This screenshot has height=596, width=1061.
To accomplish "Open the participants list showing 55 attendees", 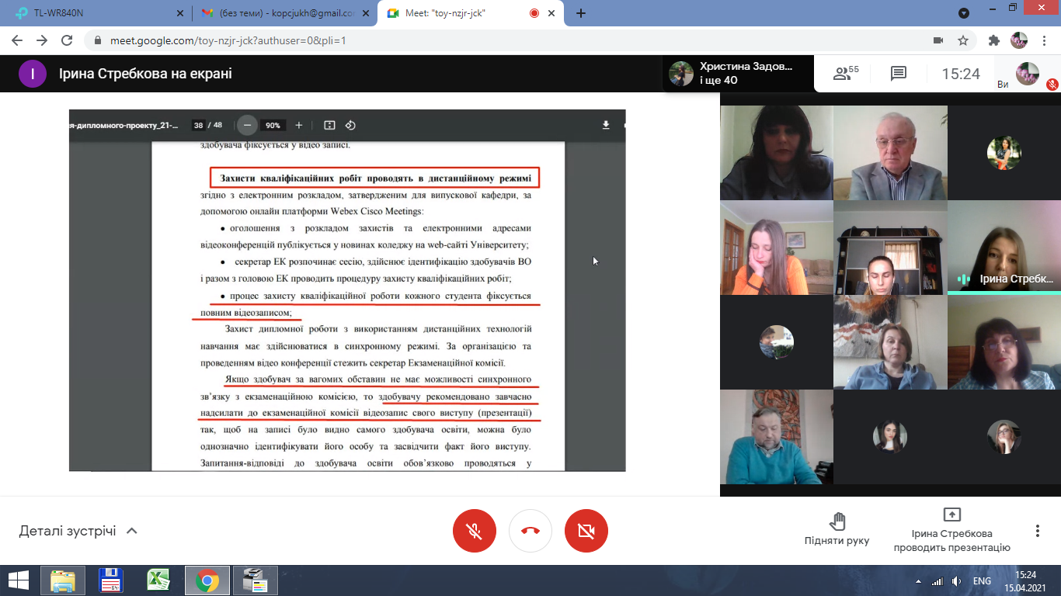I will (841, 73).
